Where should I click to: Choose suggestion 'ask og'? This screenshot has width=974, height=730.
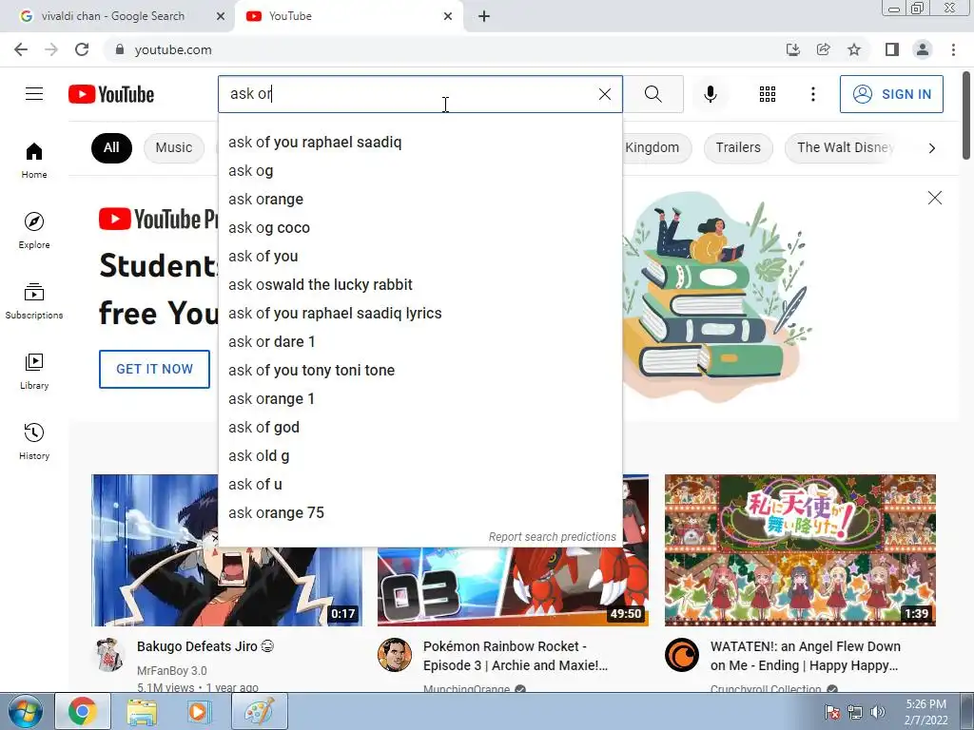[x=419, y=171]
